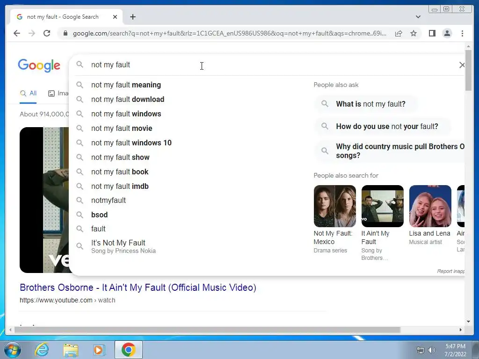Open the Chrome profile avatar

pyautogui.click(x=447, y=33)
